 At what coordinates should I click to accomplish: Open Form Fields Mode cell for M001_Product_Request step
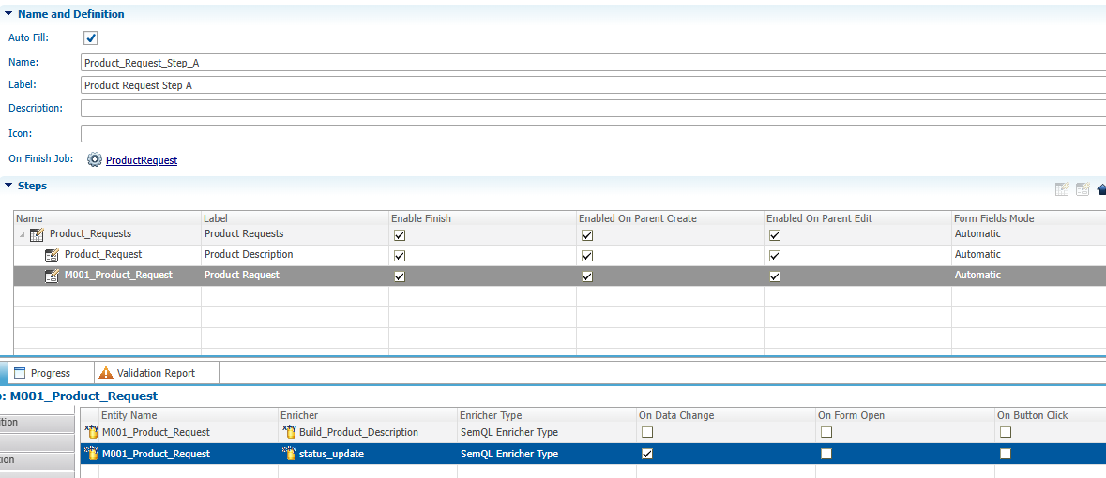pyautogui.click(x=1029, y=276)
